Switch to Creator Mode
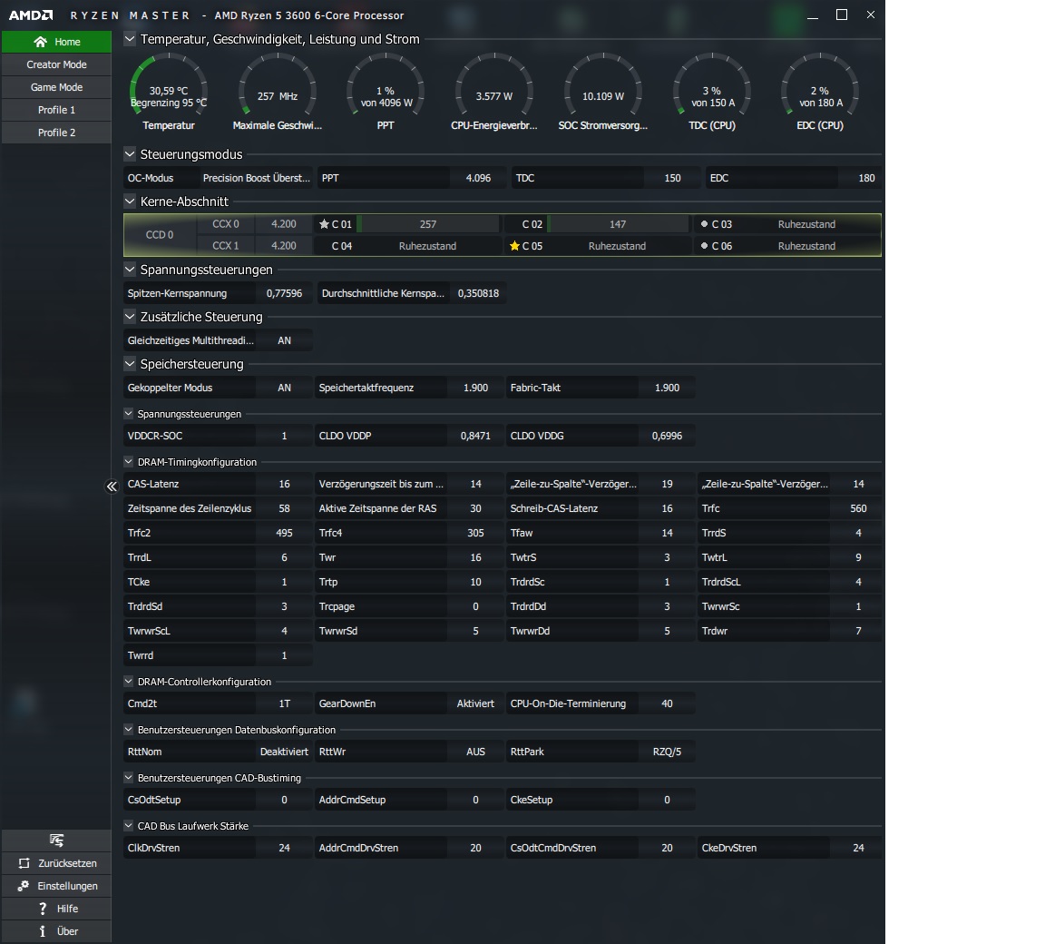This screenshot has height=944, width=1045. coord(56,64)
